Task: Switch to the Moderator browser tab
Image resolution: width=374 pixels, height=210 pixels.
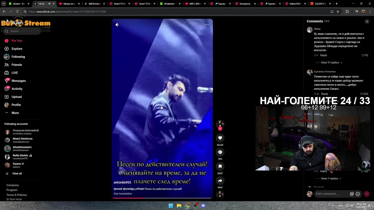Action: [x=169, y=4]
